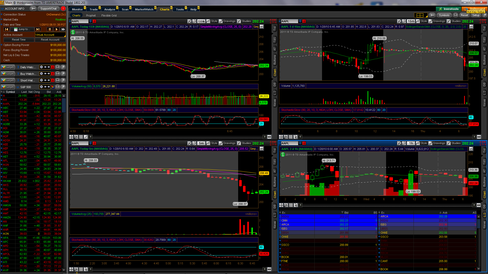Open the Support/Chat window
The height and width of the screenshot is (274, 488).
coord(48,9)
